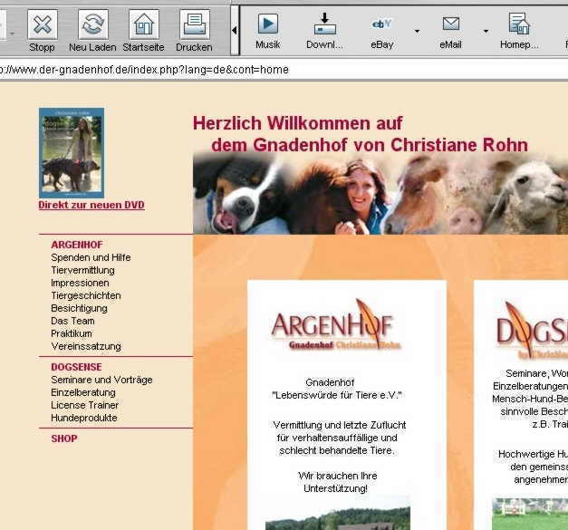
Task: Collapse toolbar using the left arrow handle
Action: click(x=236, y=30)
